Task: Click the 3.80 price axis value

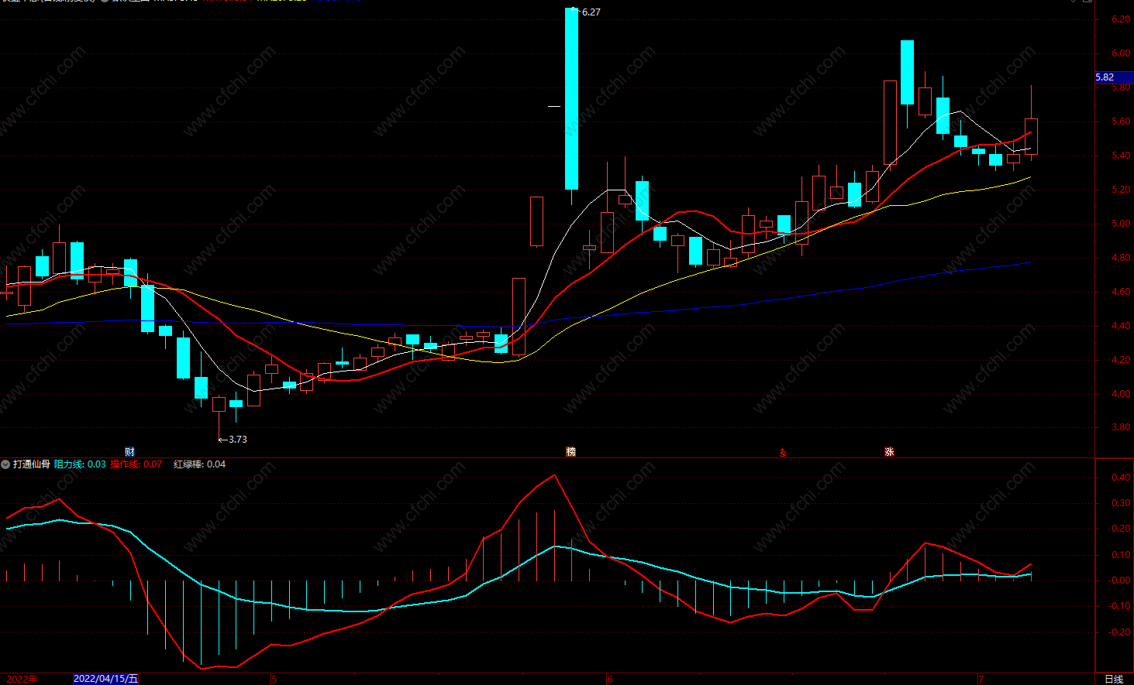Action: click(x=1121, y=427)
